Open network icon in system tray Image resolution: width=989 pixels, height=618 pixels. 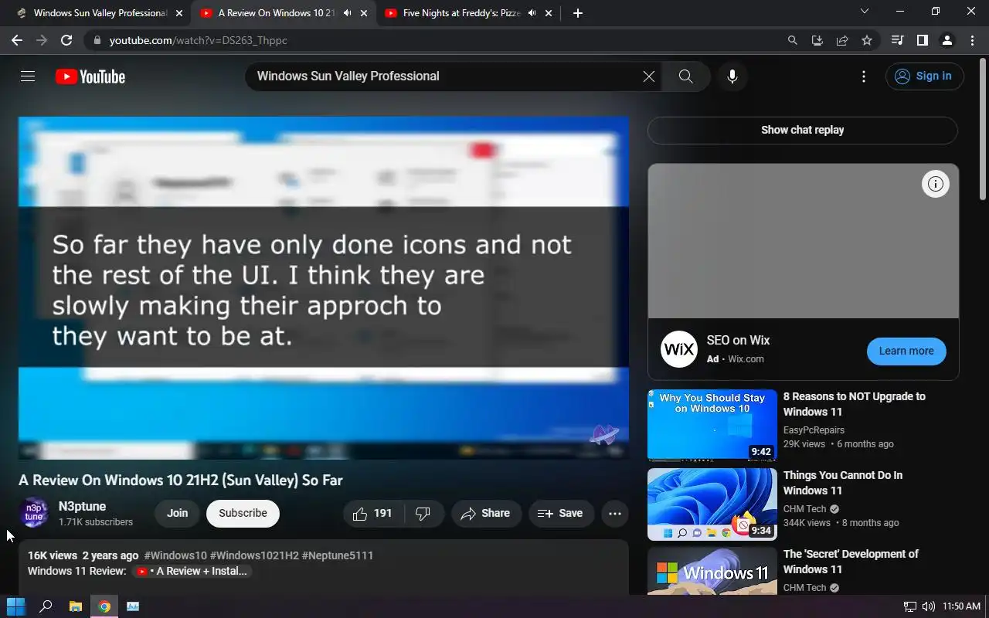(x=910, y=606)
